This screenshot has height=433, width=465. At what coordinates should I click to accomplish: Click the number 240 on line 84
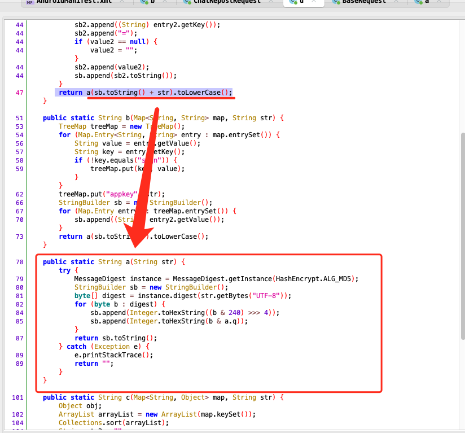234,313
